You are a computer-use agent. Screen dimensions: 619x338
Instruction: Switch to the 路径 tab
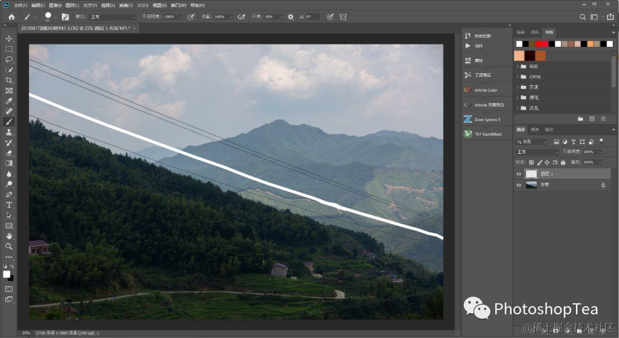(x=549, y=130)
